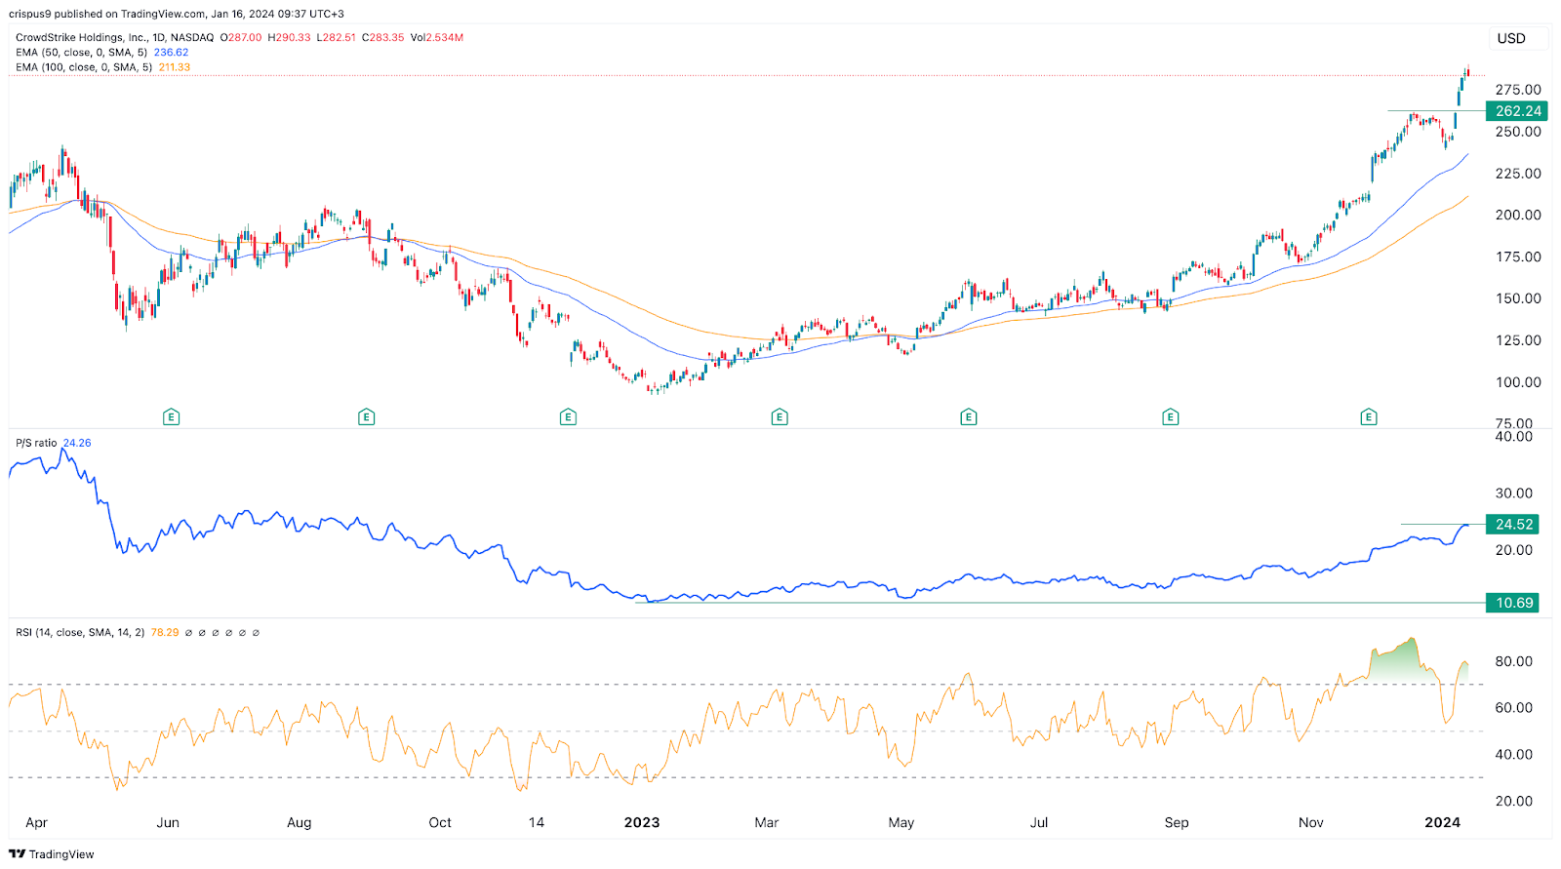Click the P/S ratio indicator label
This screenshot has width=1561, height=869.
36,443
